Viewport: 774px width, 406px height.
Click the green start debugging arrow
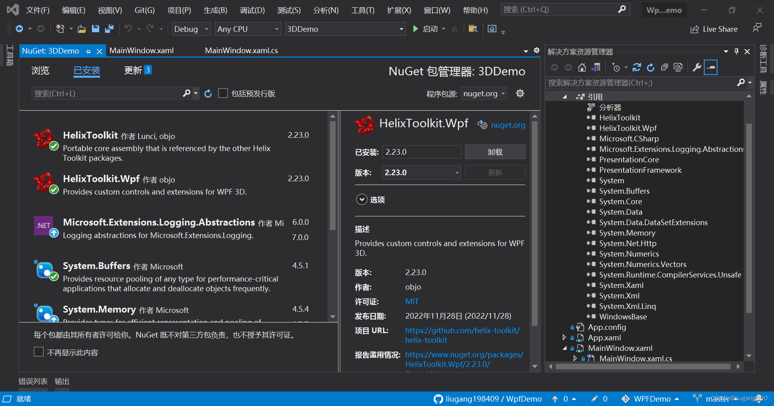point(415,29)
